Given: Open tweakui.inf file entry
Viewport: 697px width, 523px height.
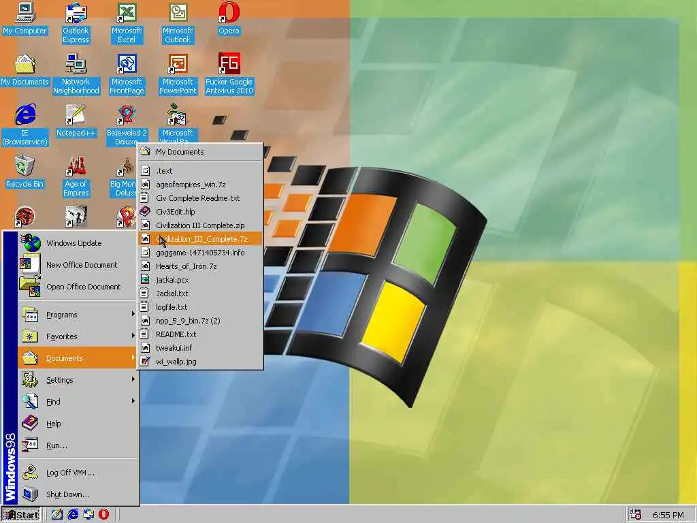Looking at the screenshot, I should (200, 348).
